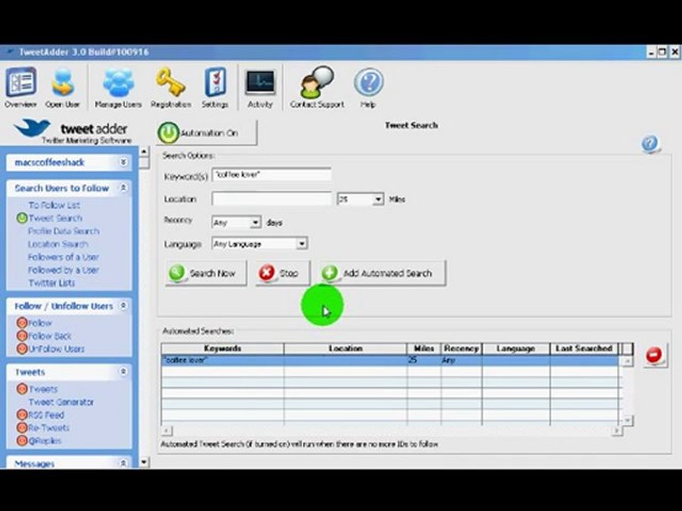Viewport: 682px width, 511px height.
Task: Toggle the RSS Feed status icon
Action: [x=22, y=415]
